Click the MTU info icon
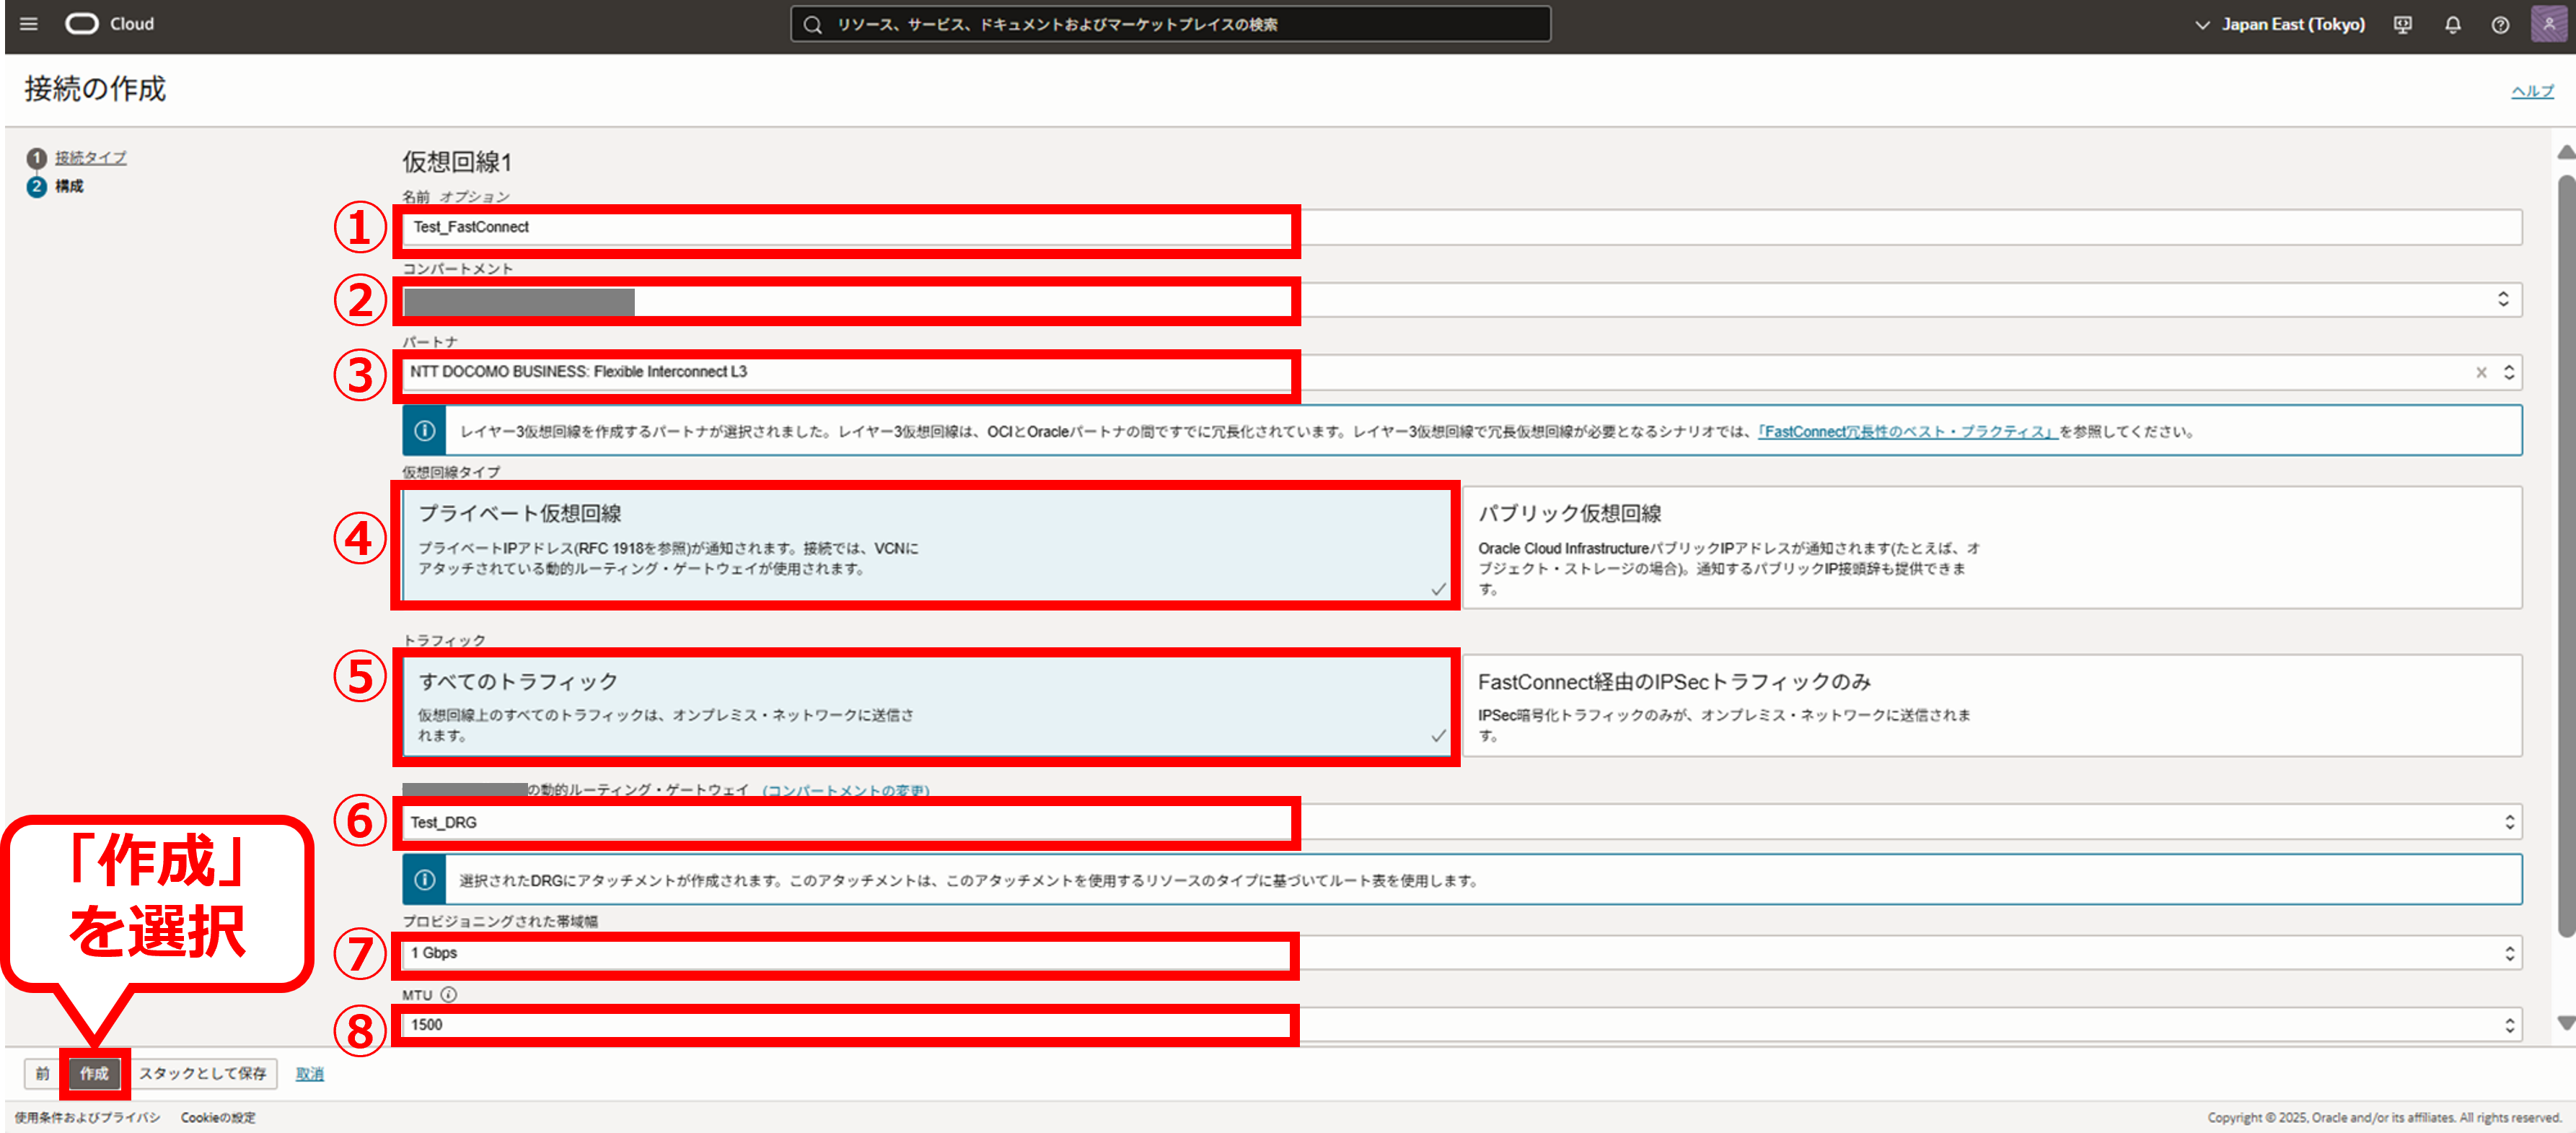Image resolution: width=2576 pixels, height=1133 pixels. pos(448,994)
